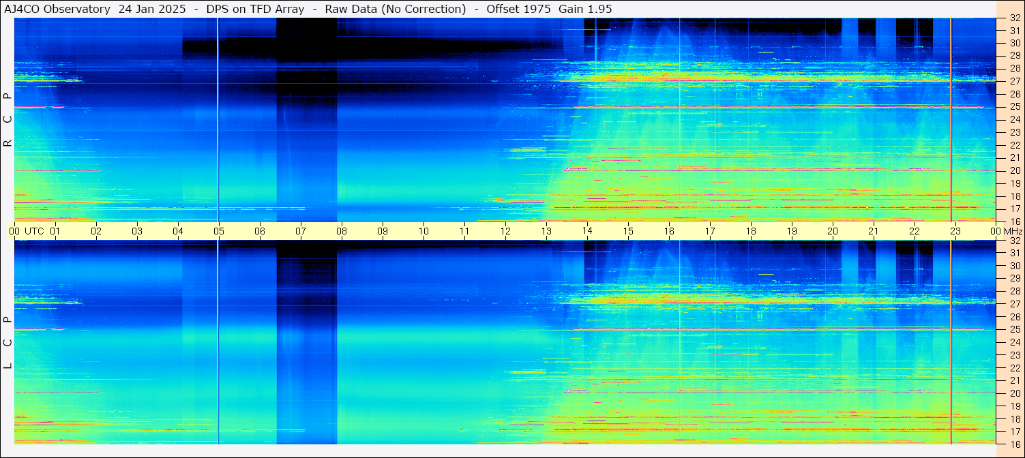Click the 32 MHz mark on upper frequency scale

1014,19
